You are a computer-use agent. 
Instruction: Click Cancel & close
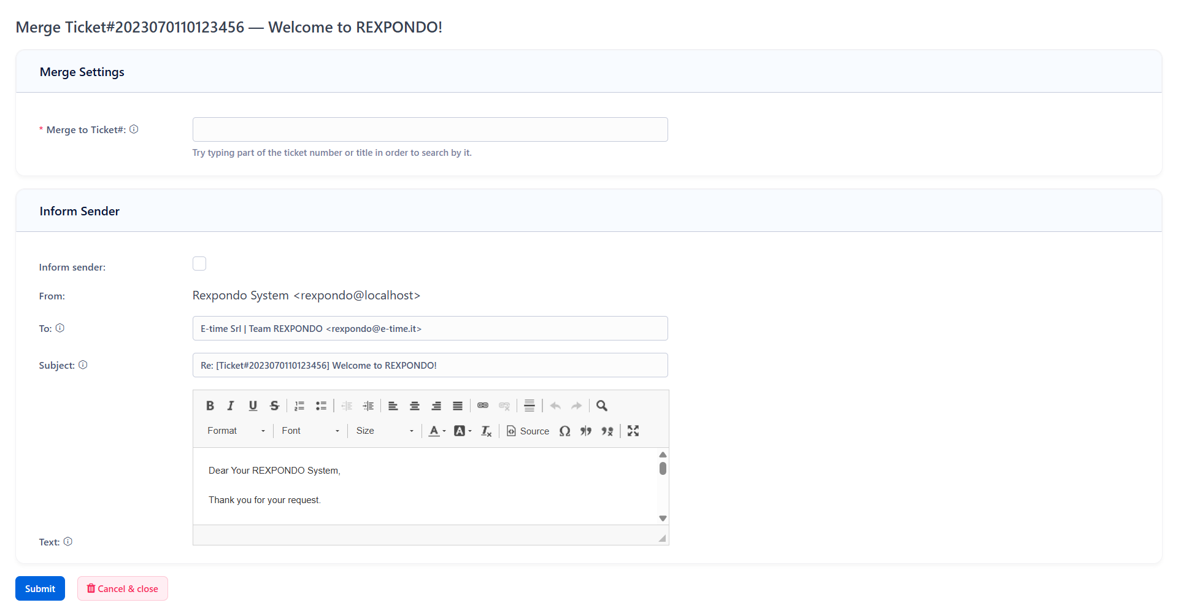(x=123, y=588)
